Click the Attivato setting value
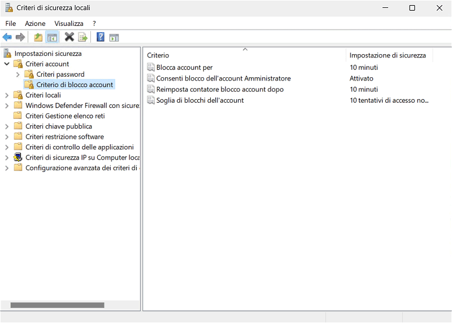 (362, 78)
